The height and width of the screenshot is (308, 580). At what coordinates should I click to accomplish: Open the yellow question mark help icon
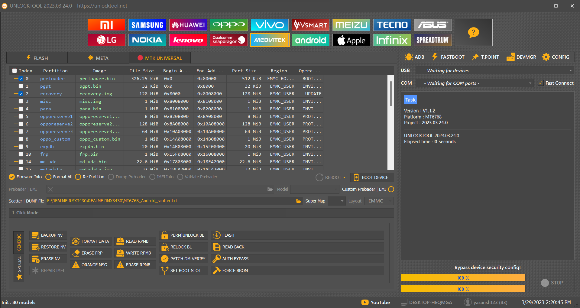pyautogui.click(x=474, y=32)
